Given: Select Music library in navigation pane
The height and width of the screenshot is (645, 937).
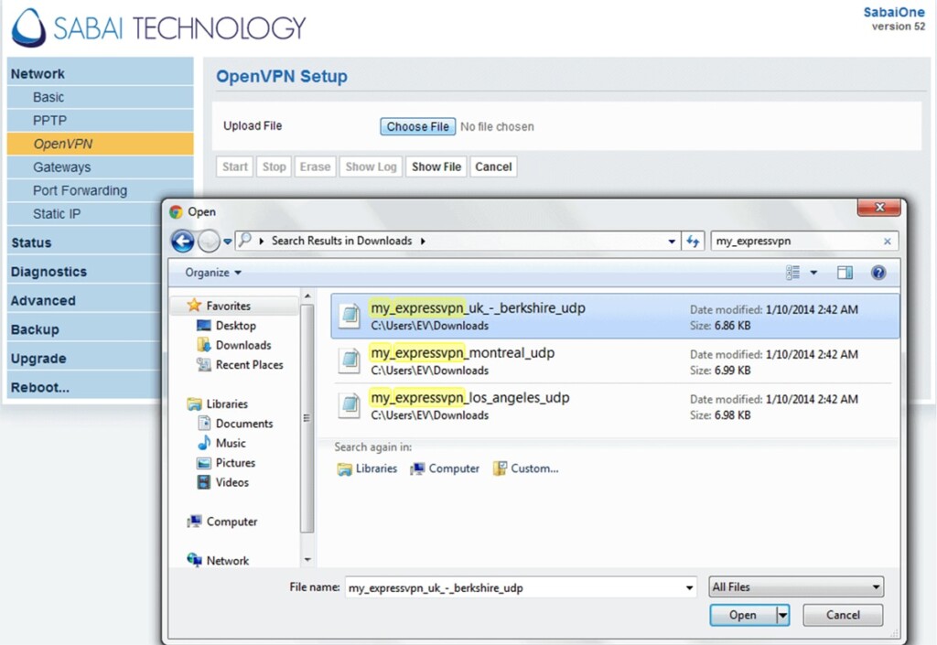Looking at the screenshot, I should click(221, 443).
